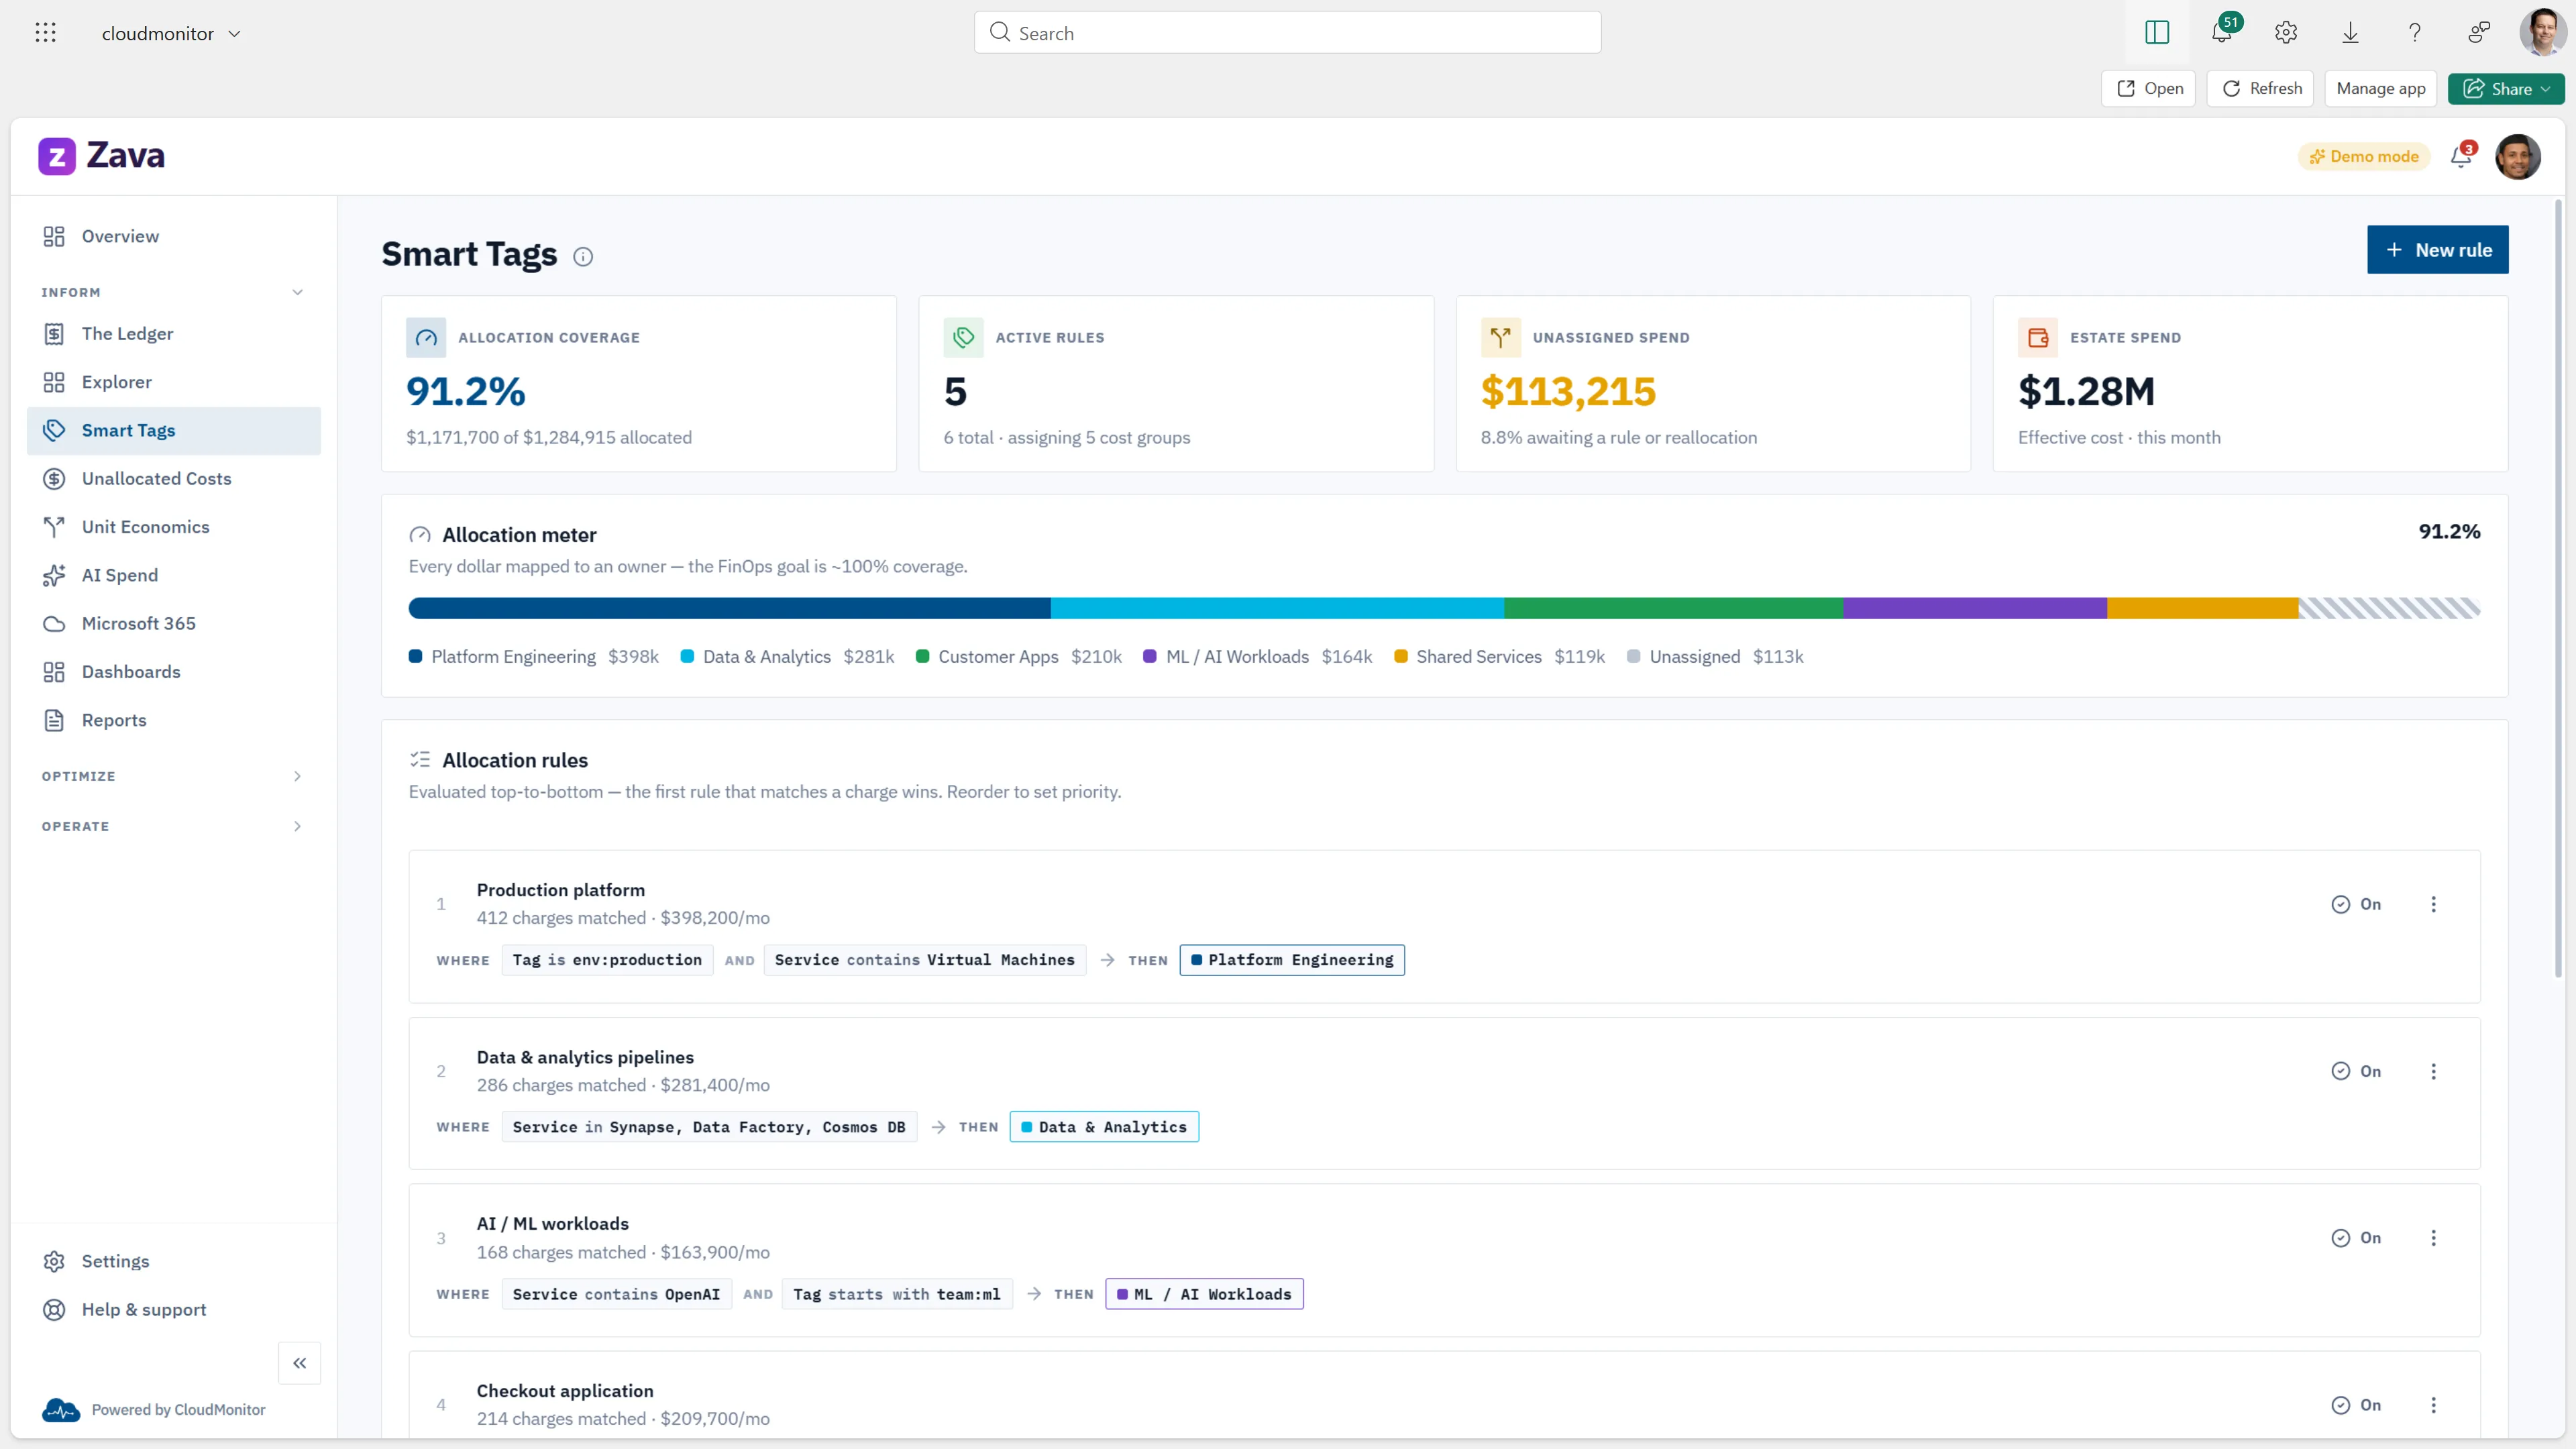The image size is (2576, 1449).
Task: Click the Unassigned Spend split icon
Action: [1500, 338]
